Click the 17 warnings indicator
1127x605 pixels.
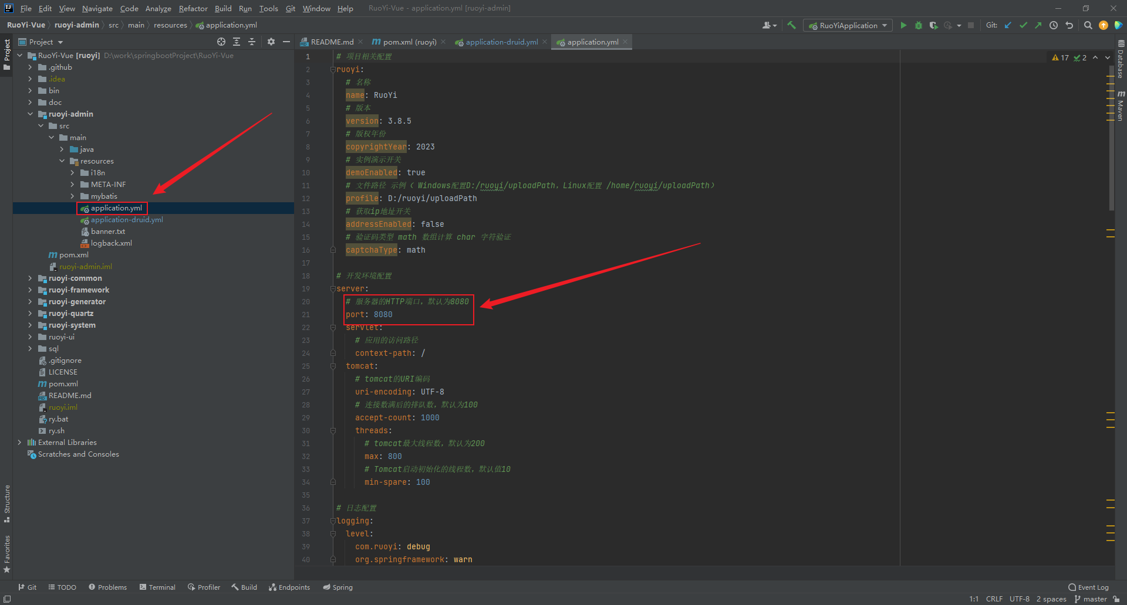(1060, 57)
